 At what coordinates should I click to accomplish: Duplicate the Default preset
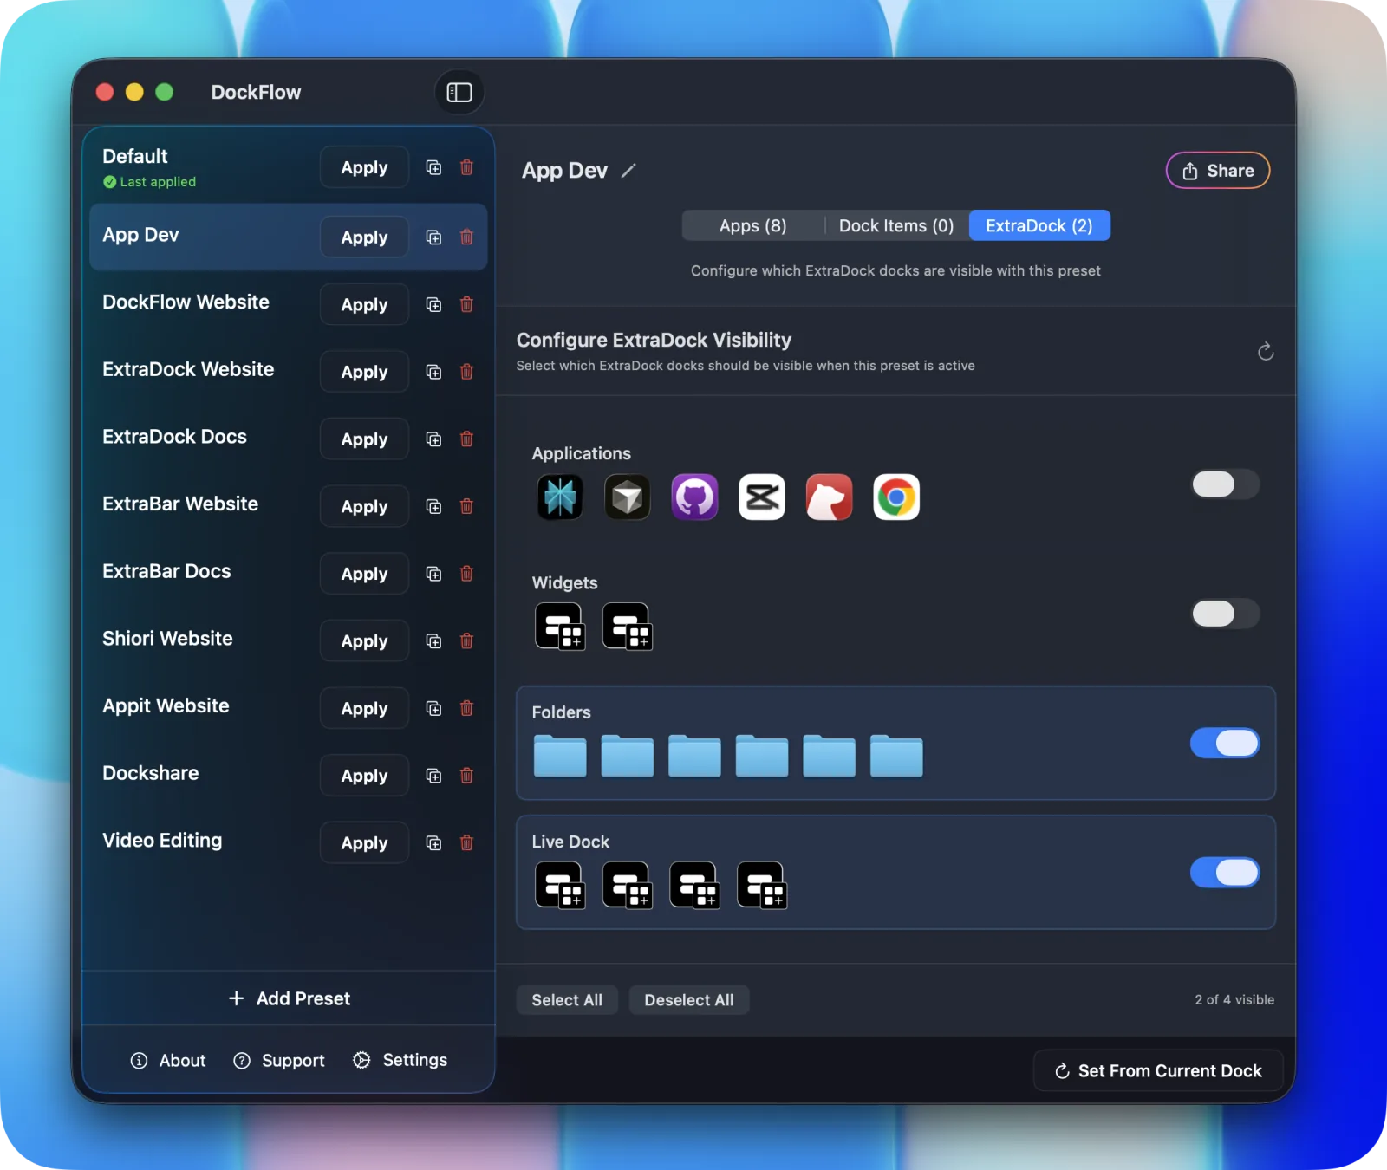tap(433, 167)
